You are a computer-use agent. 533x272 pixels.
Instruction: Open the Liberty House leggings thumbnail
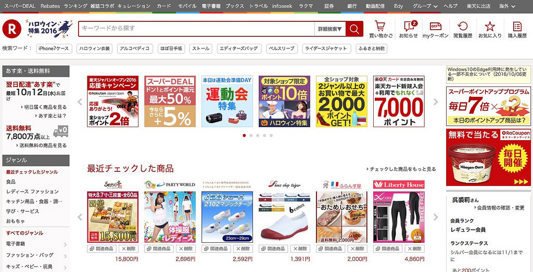[399, 217]
